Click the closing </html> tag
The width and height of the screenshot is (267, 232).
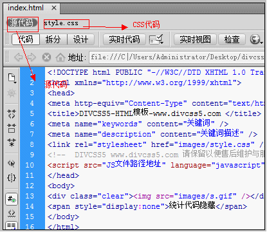point(63,227)
